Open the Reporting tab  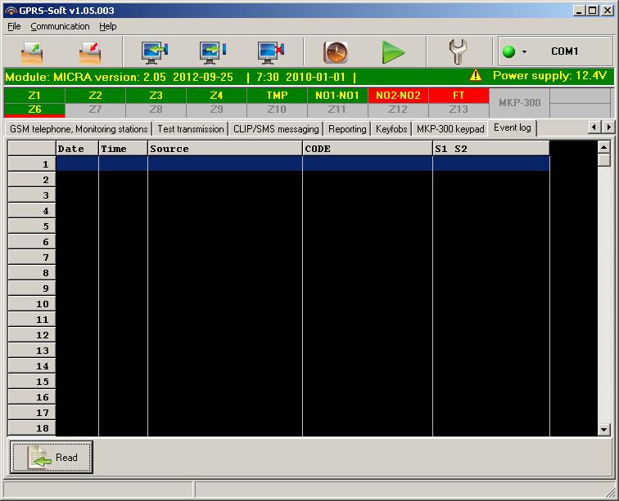click(x=347, y=129)
